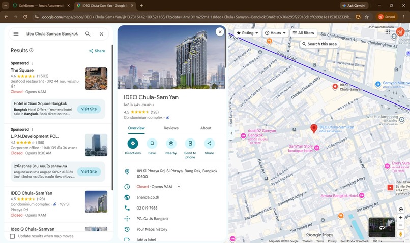
Task: Click the red IDEO Chula-Sam Yan map pin
Action: click(314, 128)
